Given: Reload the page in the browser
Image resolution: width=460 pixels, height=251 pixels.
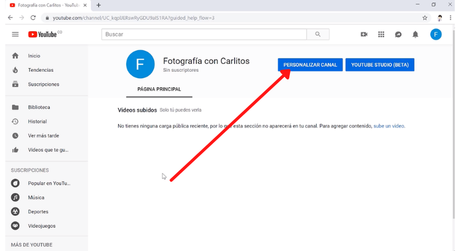Looking at the screenshot, I should pos(33,18).
